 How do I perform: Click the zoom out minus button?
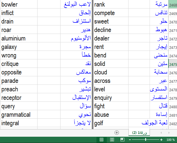point(130,140)
